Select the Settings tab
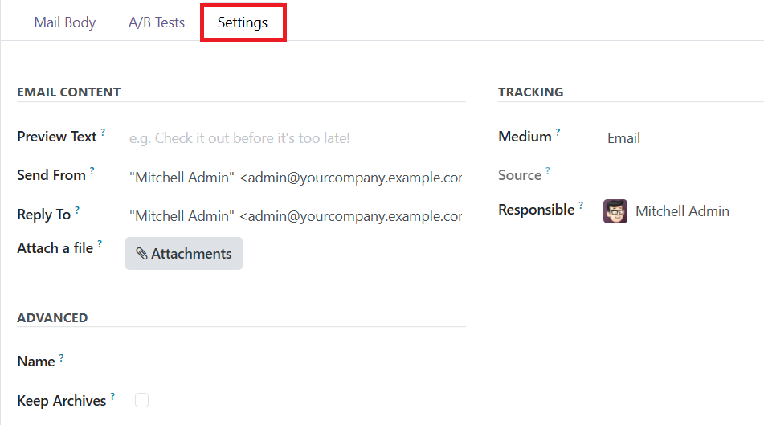 coord(243,22)
